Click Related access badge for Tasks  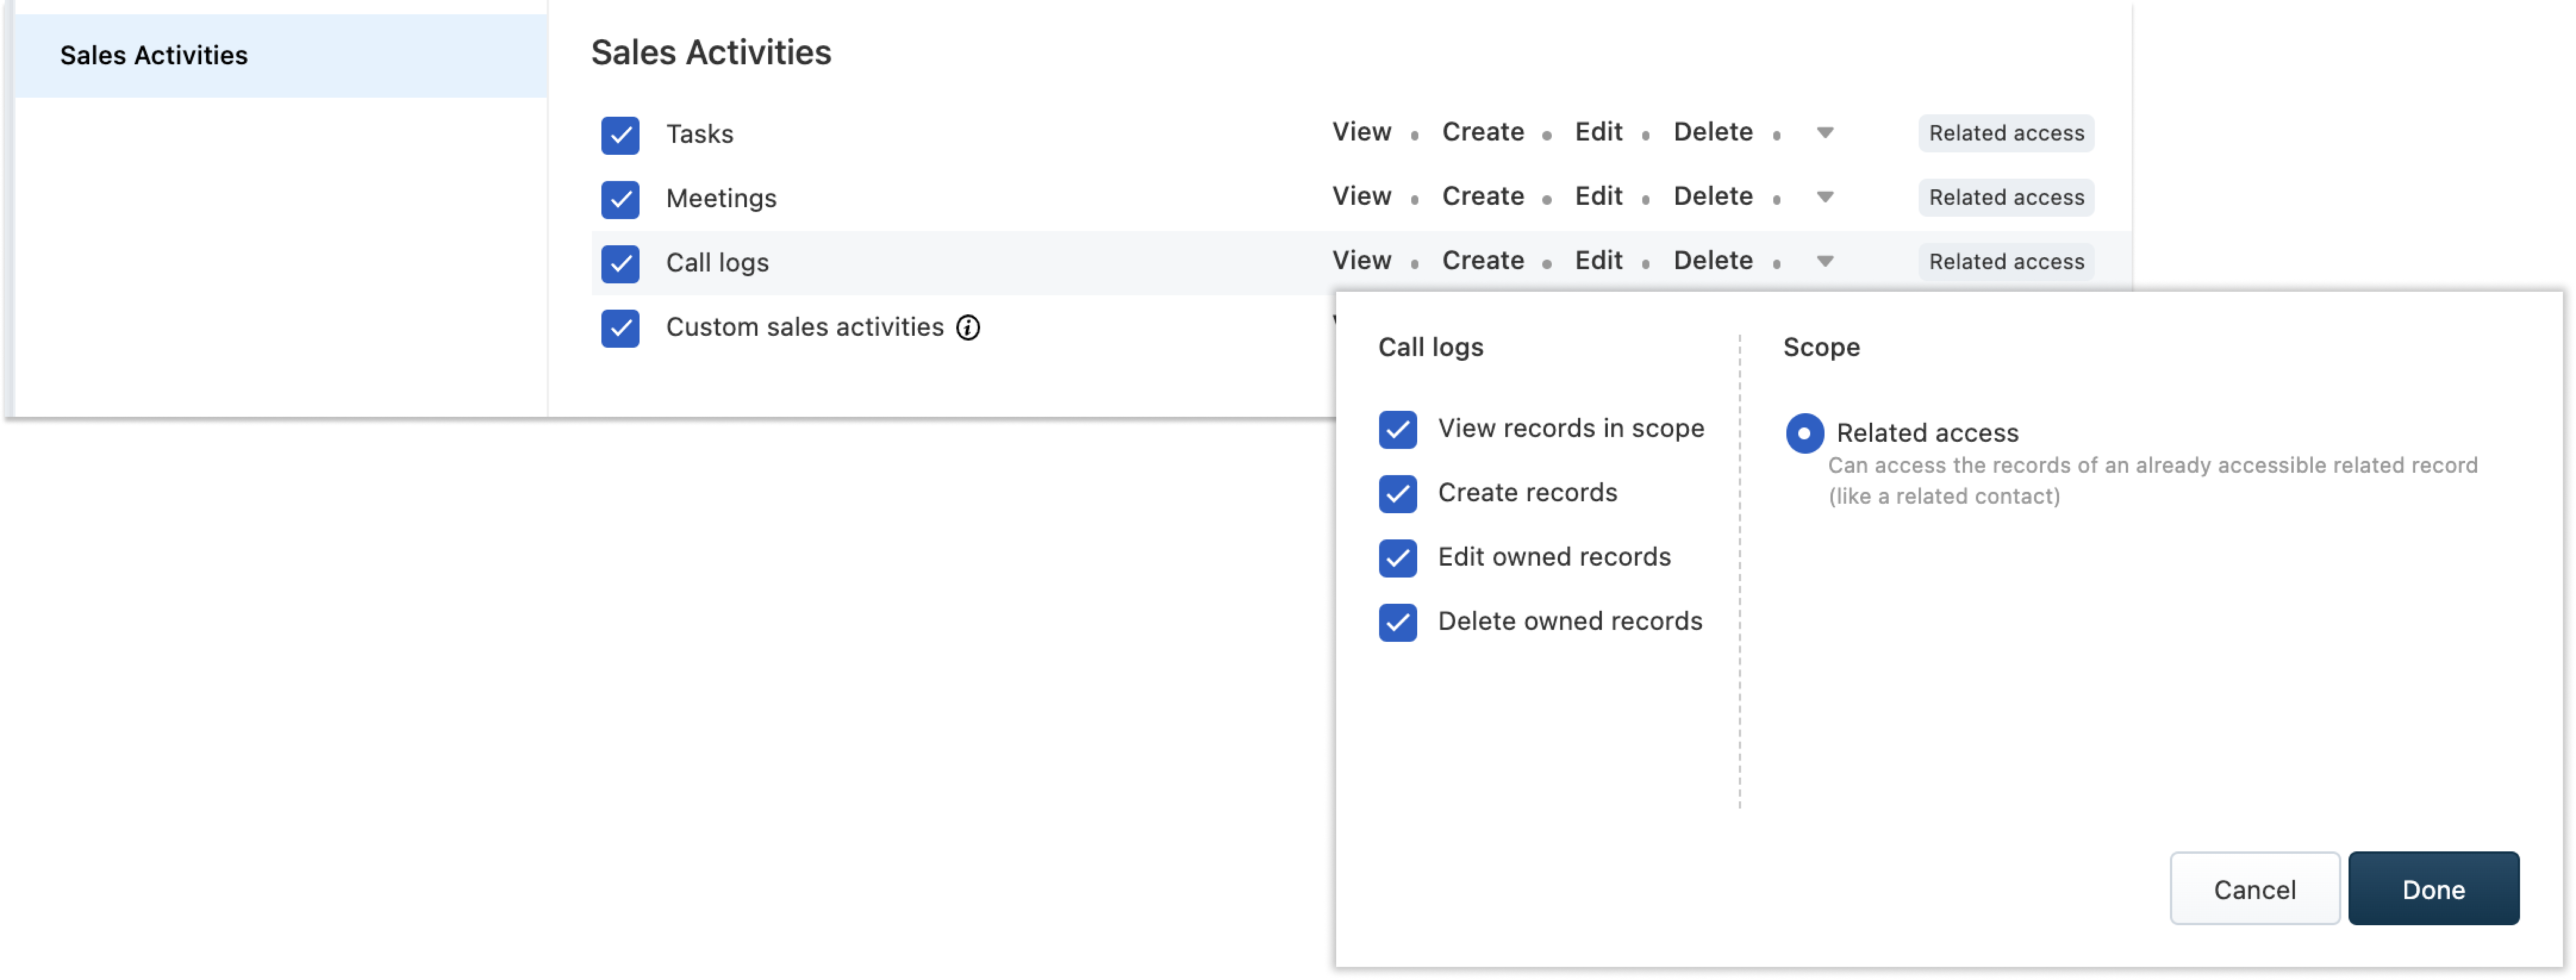pyautogui.click(x=2005, y=133)
